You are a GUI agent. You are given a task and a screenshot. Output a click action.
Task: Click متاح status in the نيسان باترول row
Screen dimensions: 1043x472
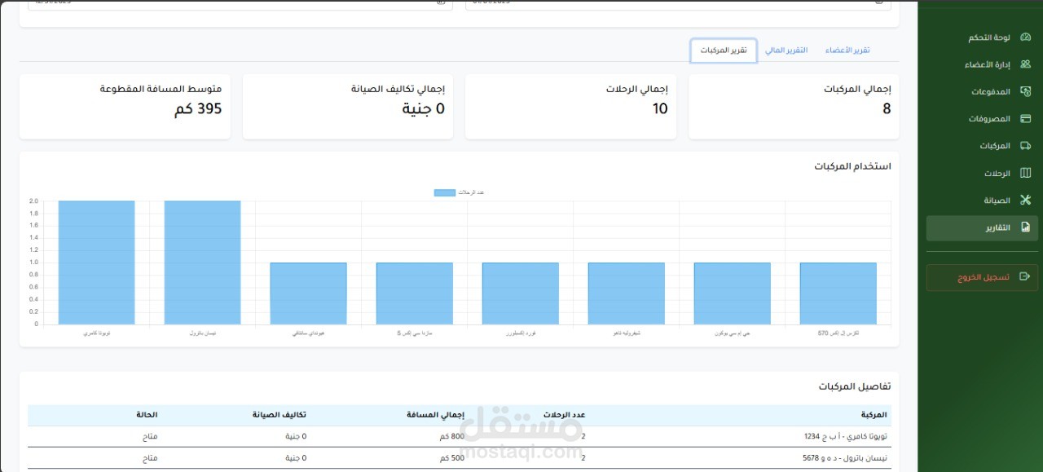tap(149, 458)
